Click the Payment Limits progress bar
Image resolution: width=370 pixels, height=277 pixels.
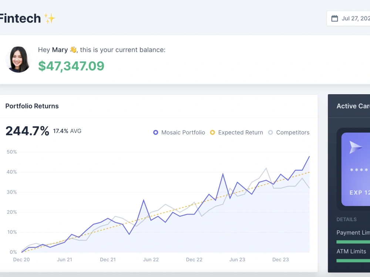pyautogui.click(x=353, y=242)
